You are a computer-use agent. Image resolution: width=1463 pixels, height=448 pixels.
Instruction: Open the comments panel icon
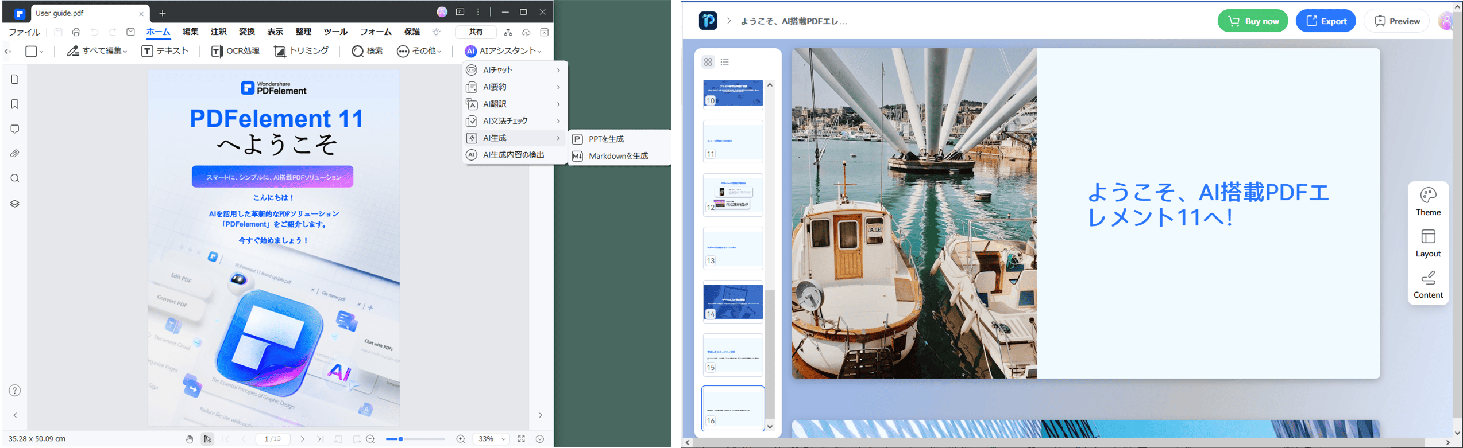(15, 129)
